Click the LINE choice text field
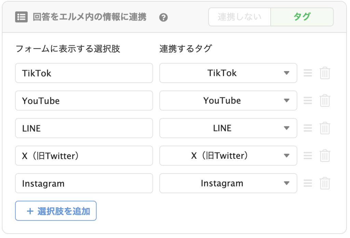350x238 pixels. (84, 128)
